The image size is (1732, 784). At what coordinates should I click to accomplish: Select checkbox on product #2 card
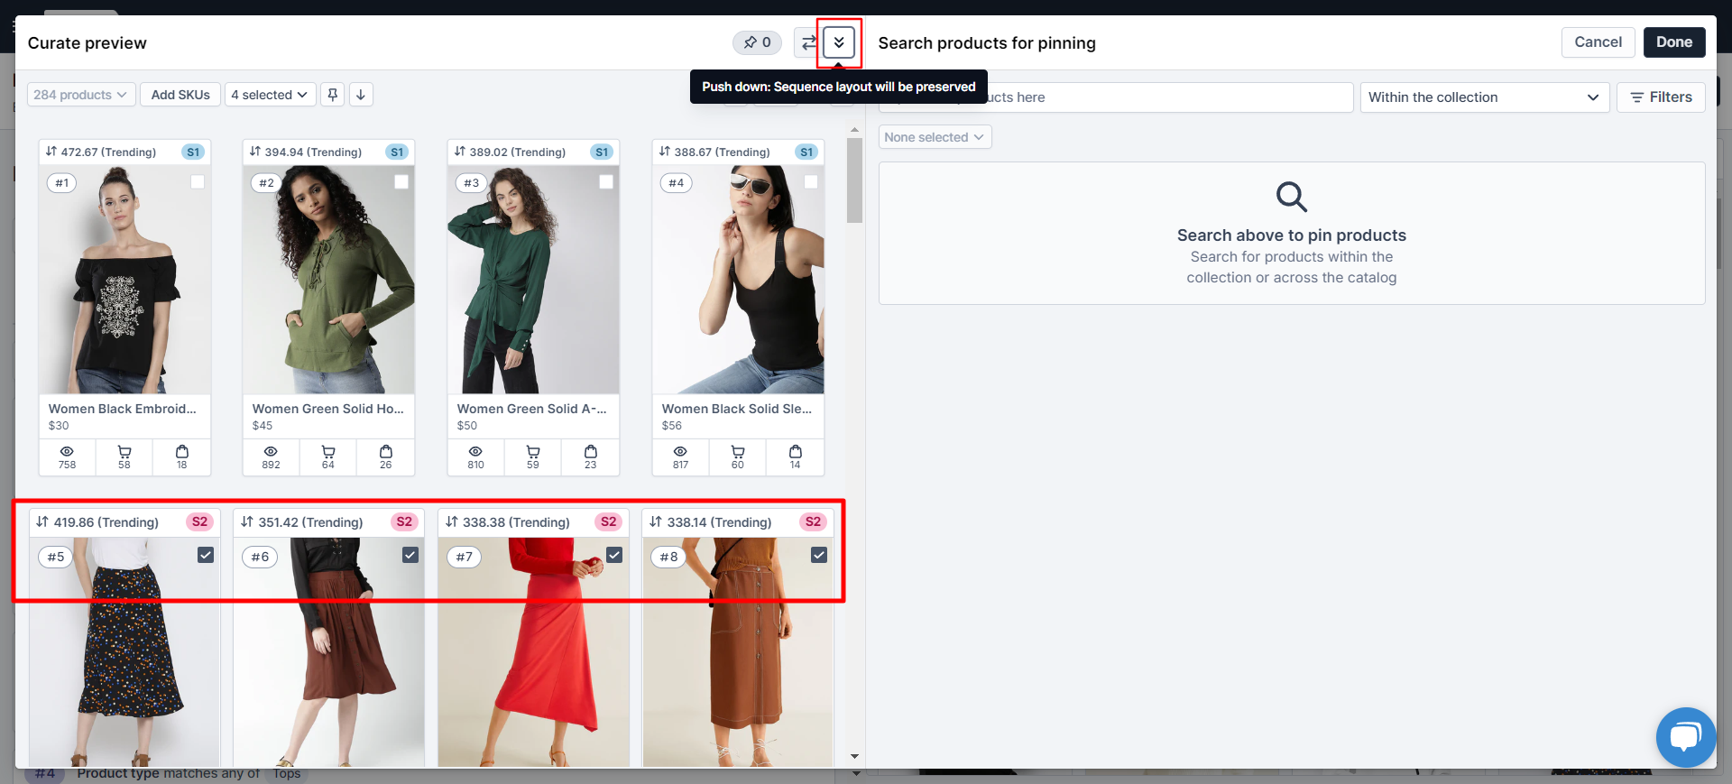pos(401,182)
